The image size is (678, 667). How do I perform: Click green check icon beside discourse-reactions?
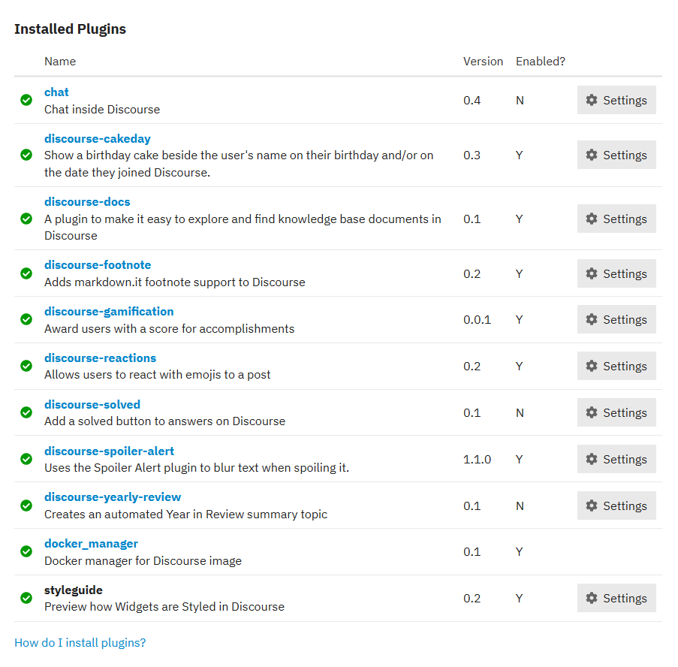coord(26,366)
